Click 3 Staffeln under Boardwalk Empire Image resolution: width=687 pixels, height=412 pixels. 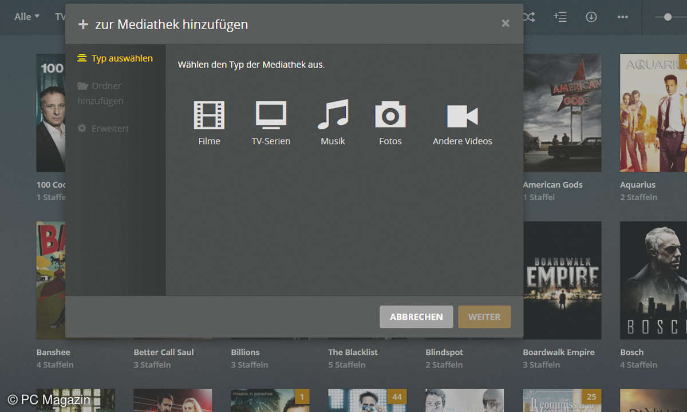click(542, 365)
